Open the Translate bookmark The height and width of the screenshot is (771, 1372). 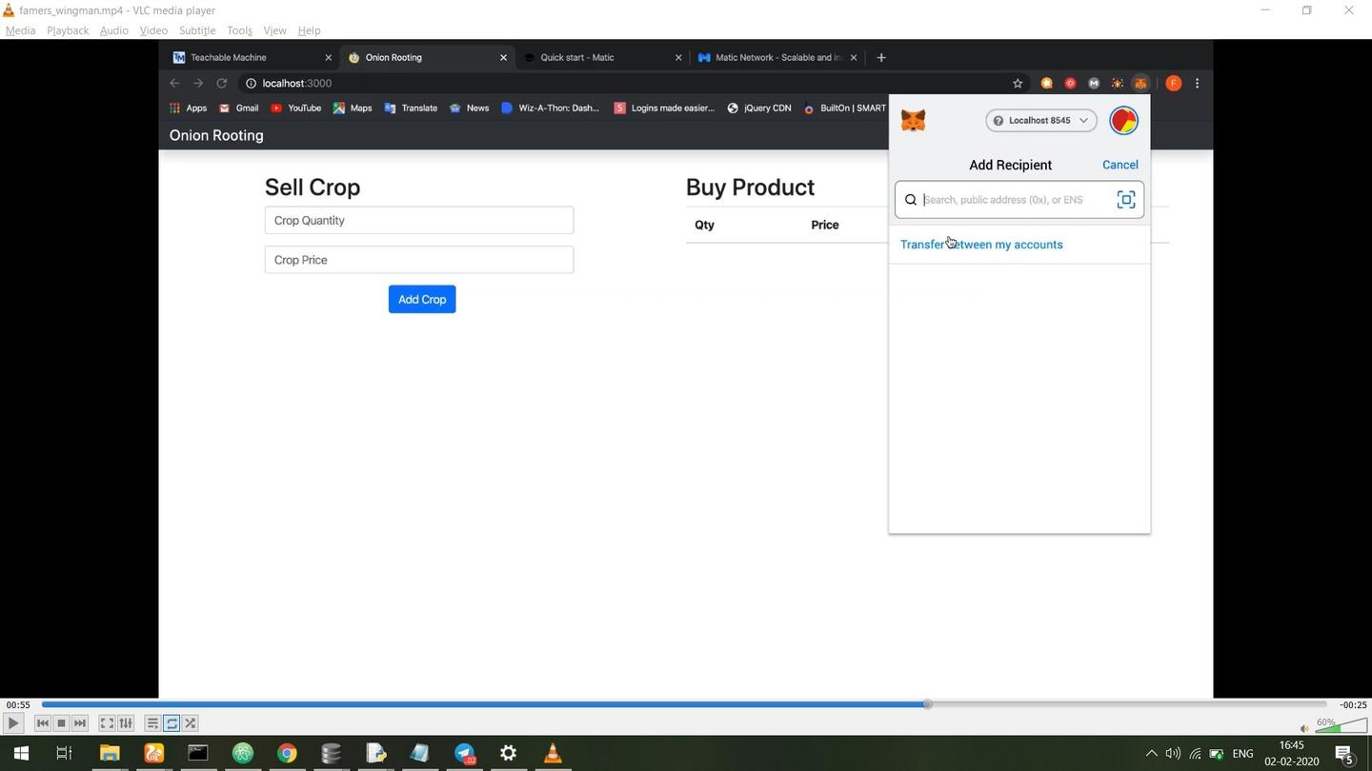tap(410, 109)
